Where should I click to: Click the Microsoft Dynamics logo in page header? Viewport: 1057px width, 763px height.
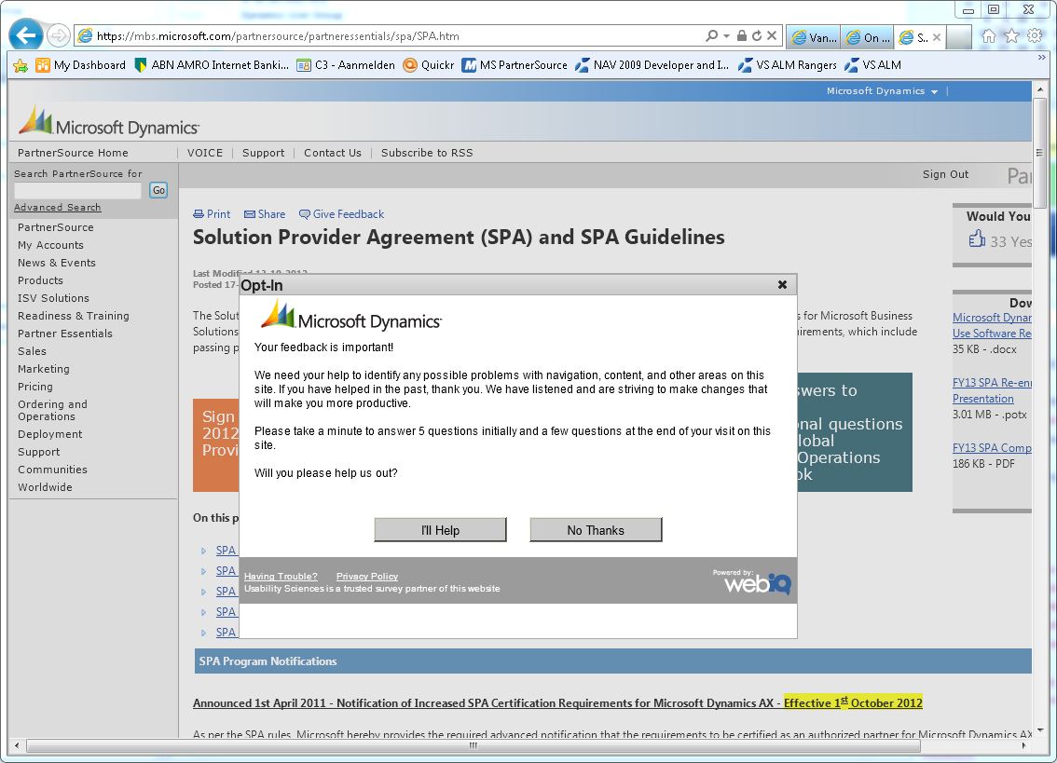[109, 121]
